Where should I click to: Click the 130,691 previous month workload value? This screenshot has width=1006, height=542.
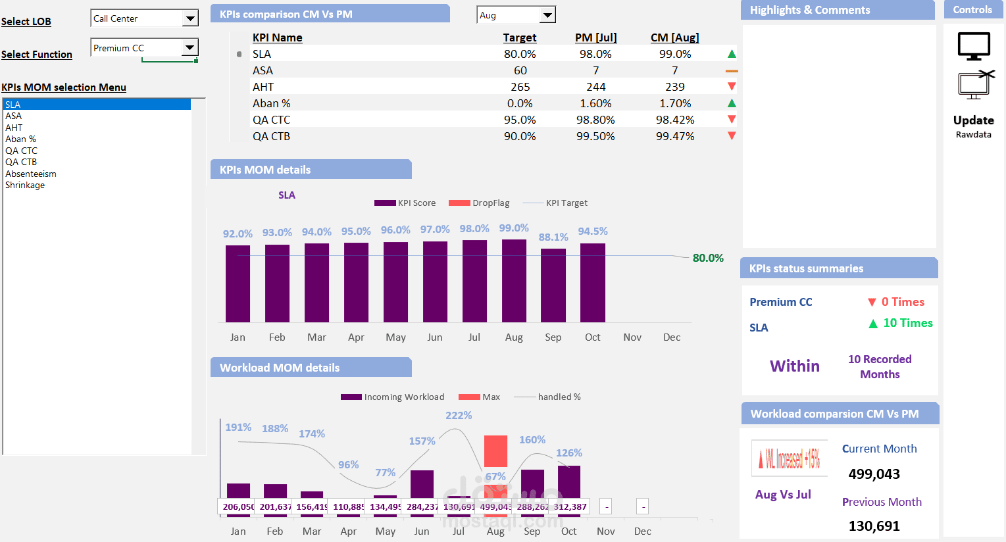pos(874,526)
